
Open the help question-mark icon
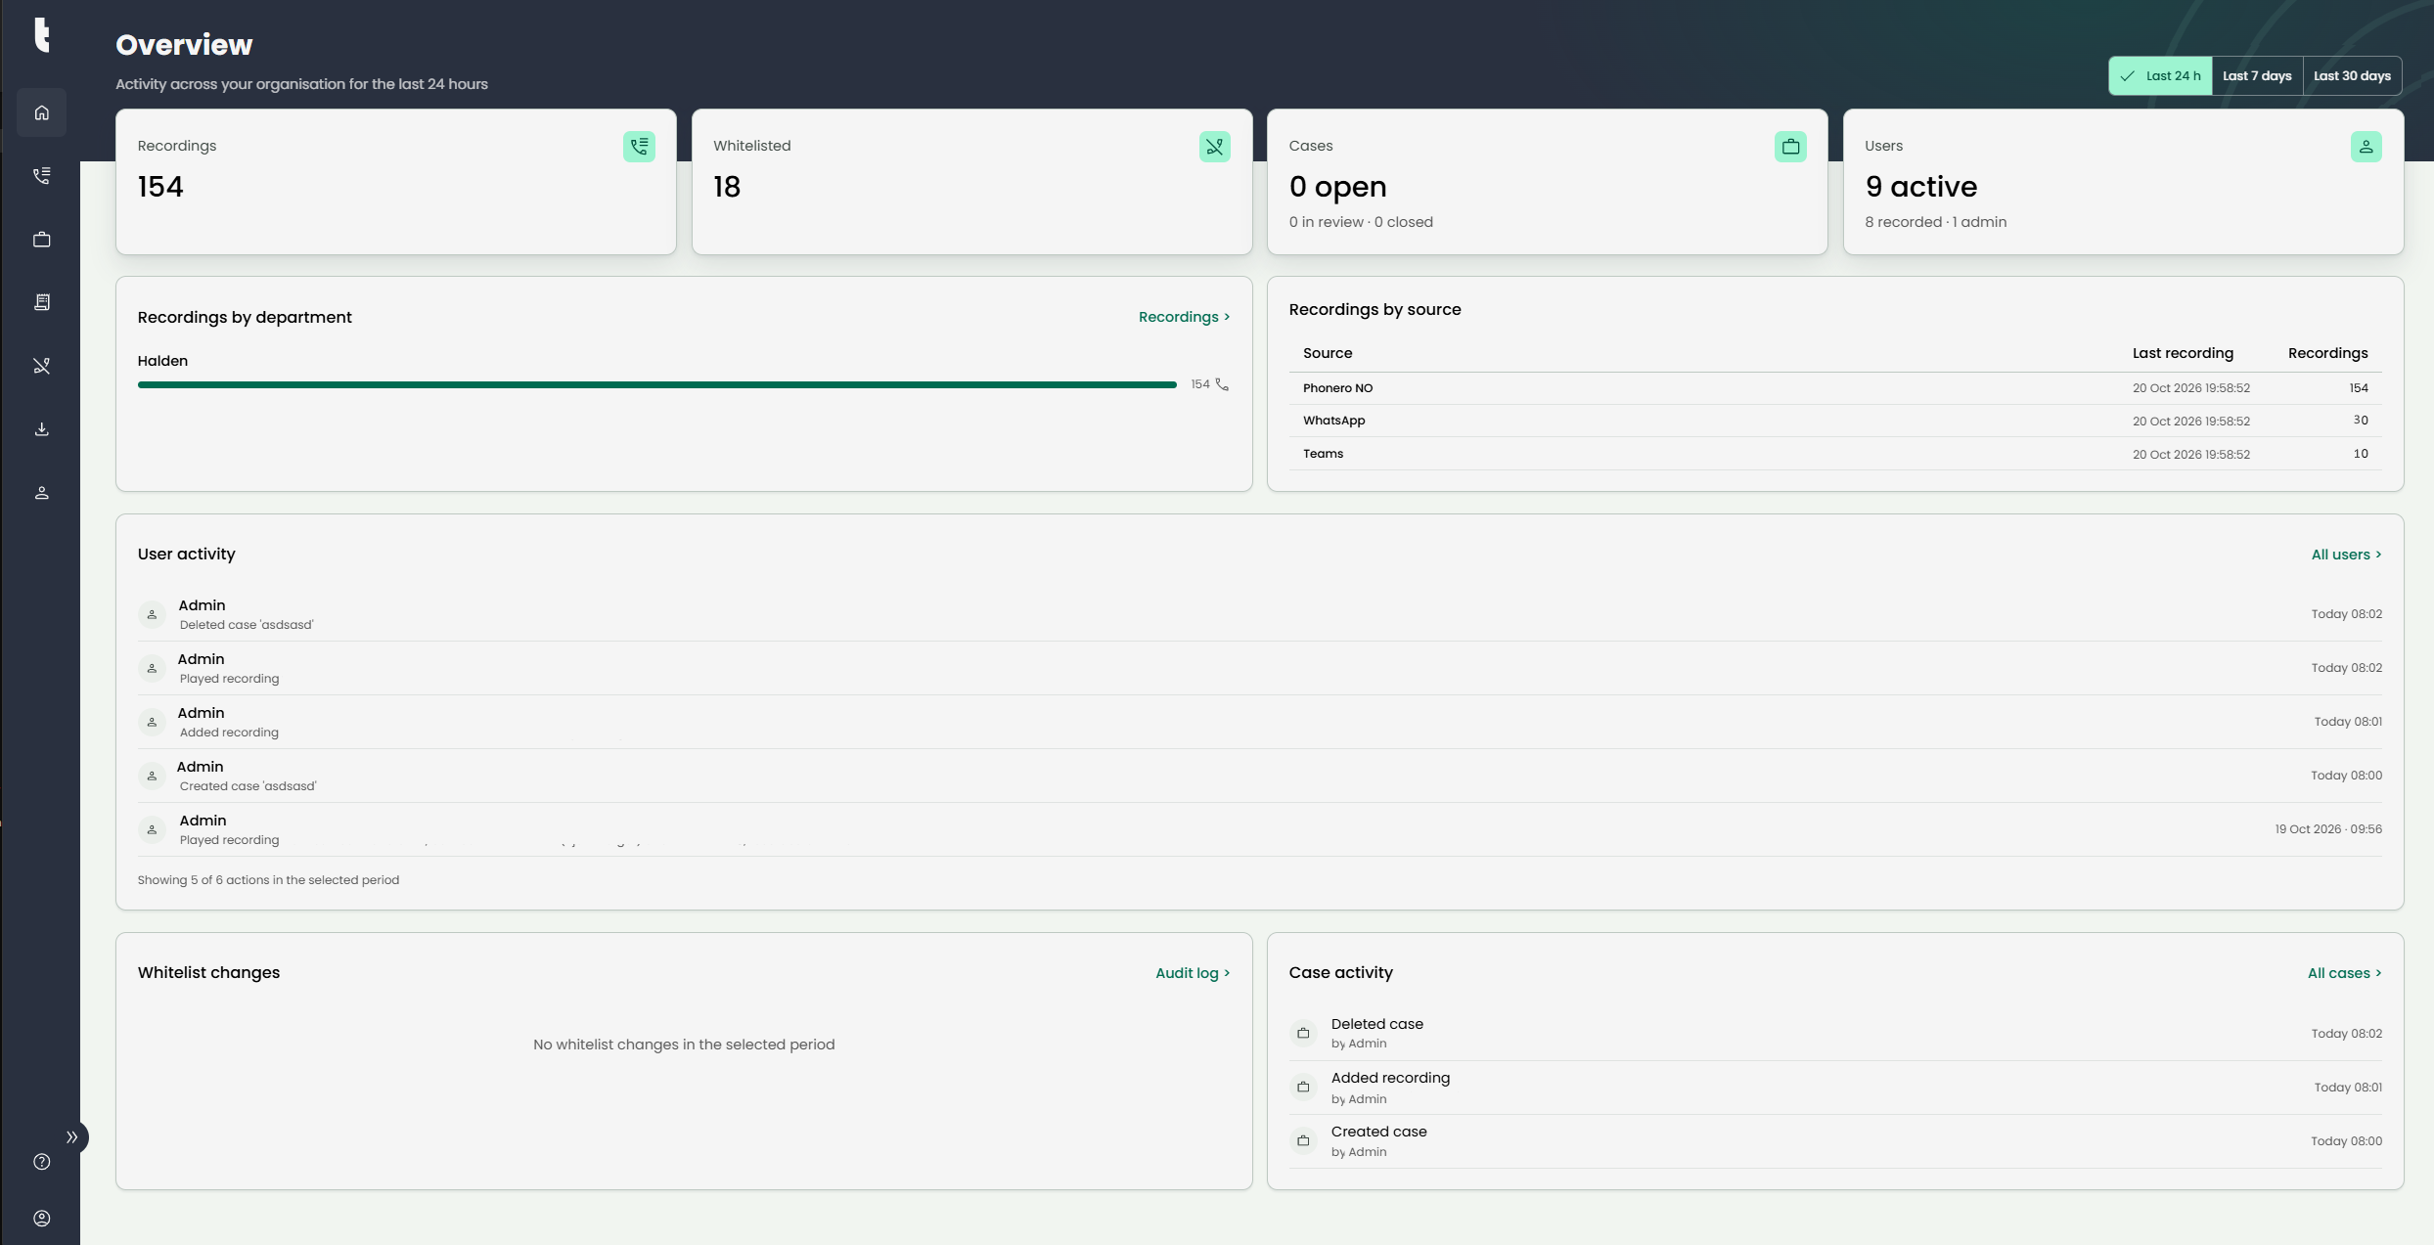tap(41, 1162)
